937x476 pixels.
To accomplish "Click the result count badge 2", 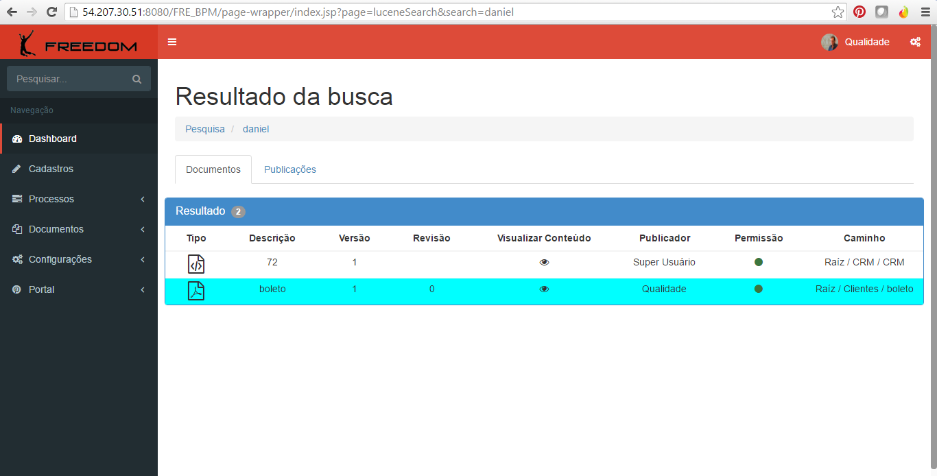I will 238,212.
